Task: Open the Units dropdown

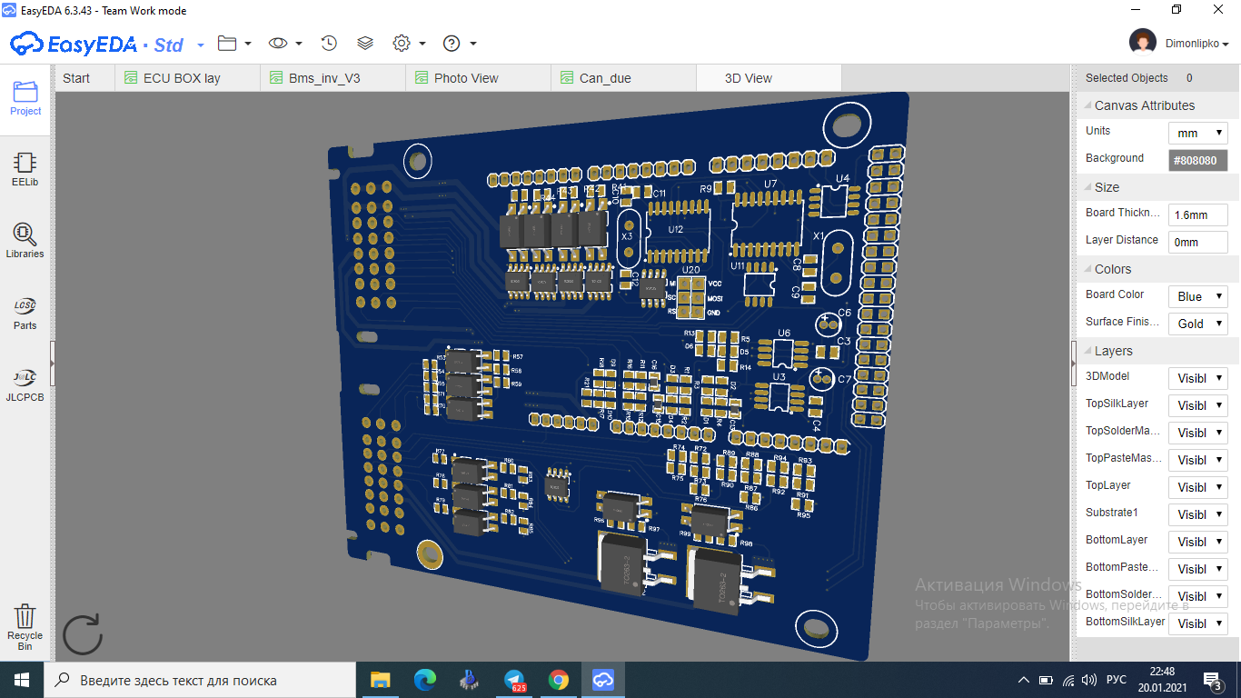Action: click(1197, 133)
